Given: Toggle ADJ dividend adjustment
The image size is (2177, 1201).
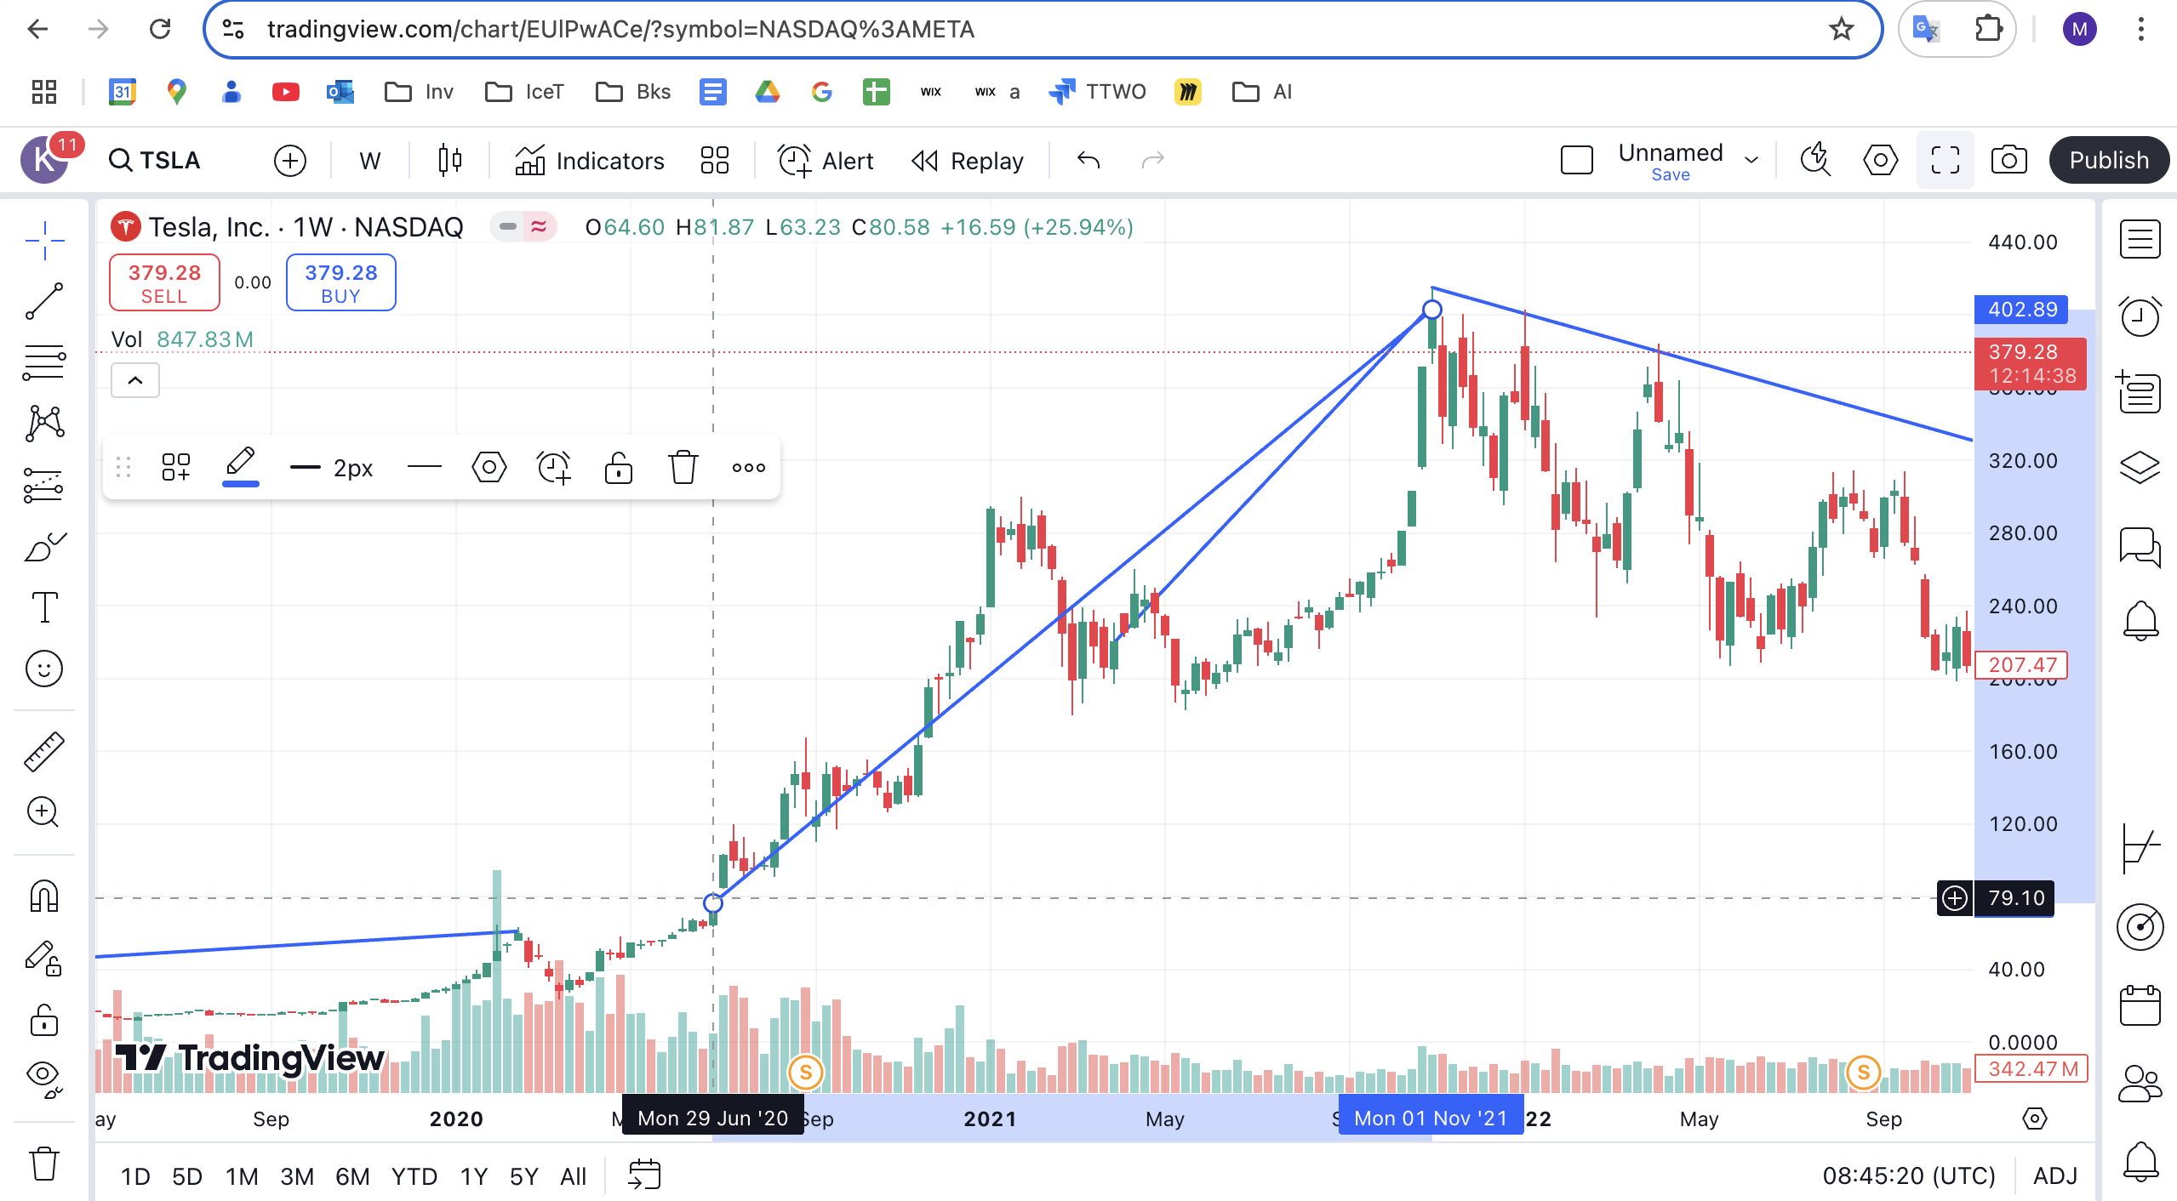Looking at the screenshot, I should 2054,1176.
